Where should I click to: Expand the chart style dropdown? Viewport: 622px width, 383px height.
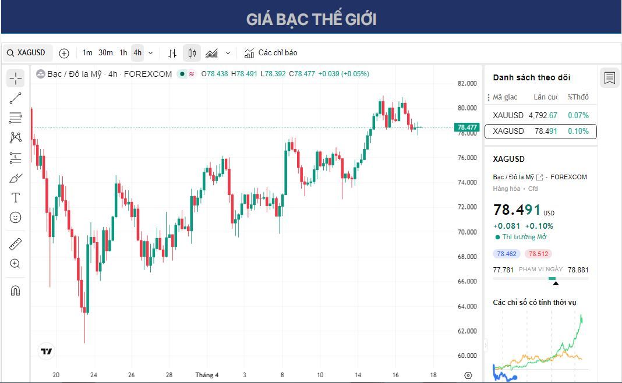[228, 53]
